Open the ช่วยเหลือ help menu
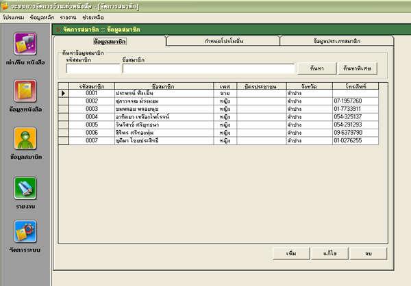411x286 pixels. click(x=92, y=16)
